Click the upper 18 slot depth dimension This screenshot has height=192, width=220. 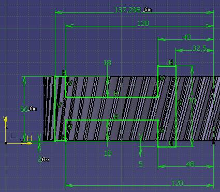pyautogui.click(x=108, y=63)
